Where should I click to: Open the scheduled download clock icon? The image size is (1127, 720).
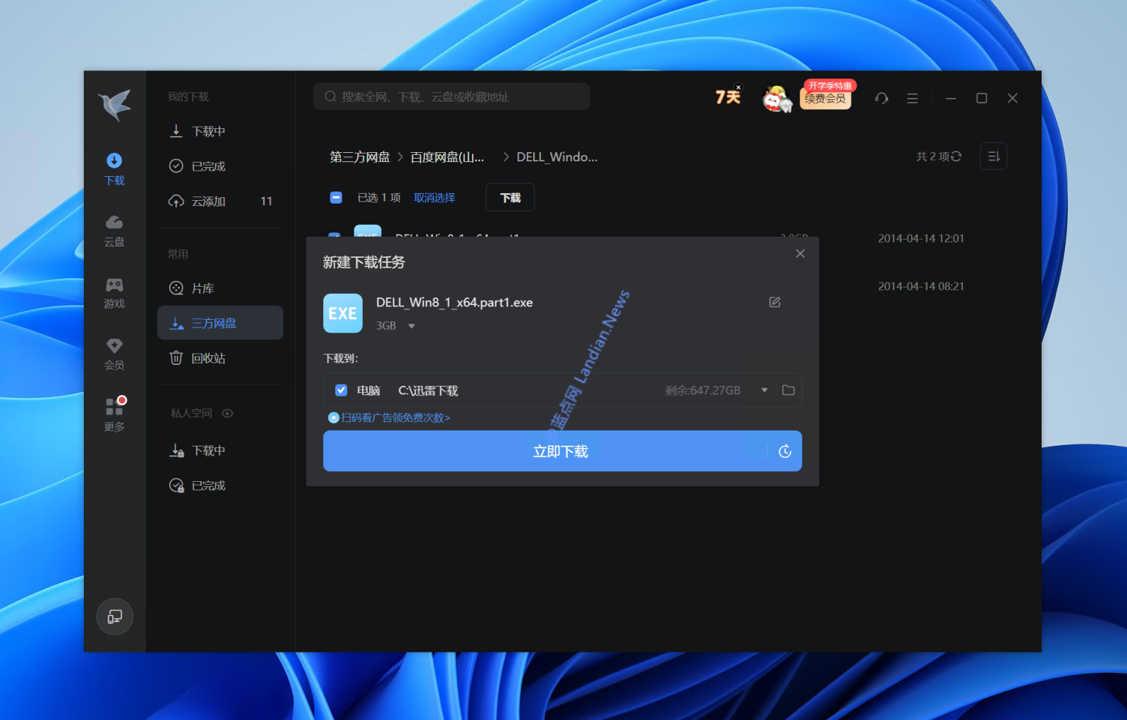point(785,452)
